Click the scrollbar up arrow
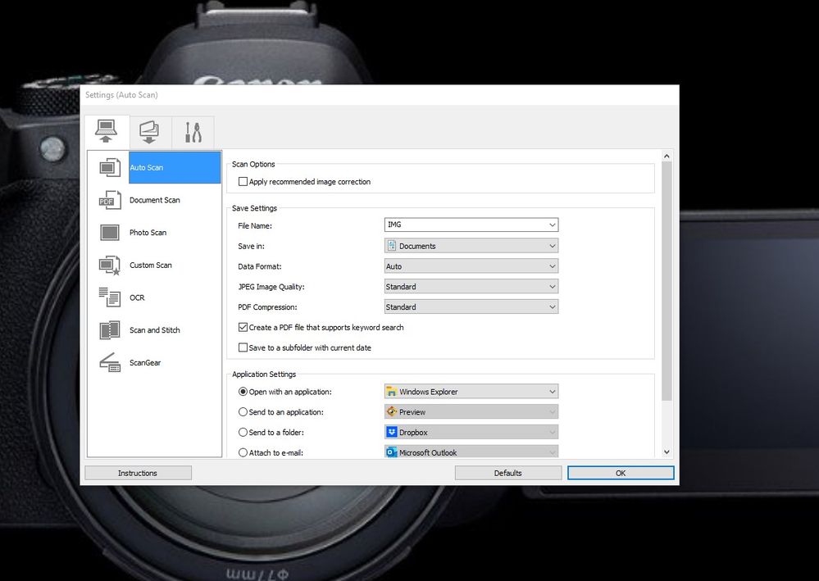 click(667, 156)
